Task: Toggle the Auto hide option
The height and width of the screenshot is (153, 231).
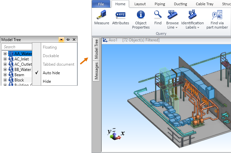Action: [x=51, y=73]
